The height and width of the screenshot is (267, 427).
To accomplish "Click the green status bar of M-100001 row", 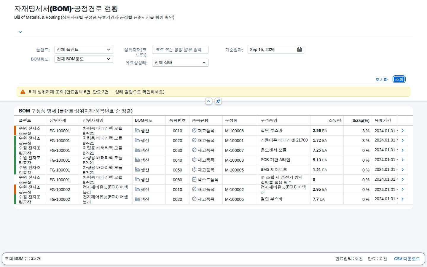I will 15,140.
